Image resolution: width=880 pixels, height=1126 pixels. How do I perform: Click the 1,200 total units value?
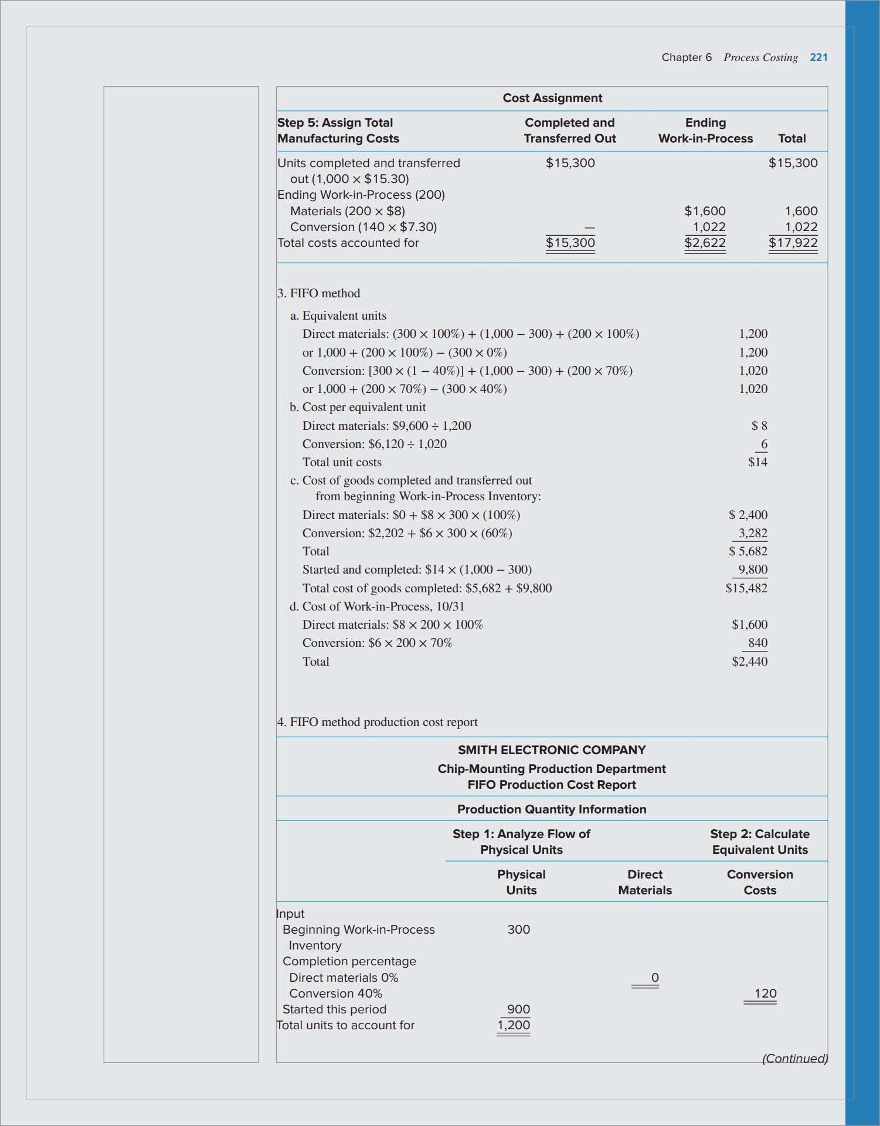point(514,1025)
